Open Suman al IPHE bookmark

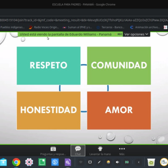pos(77,27)
